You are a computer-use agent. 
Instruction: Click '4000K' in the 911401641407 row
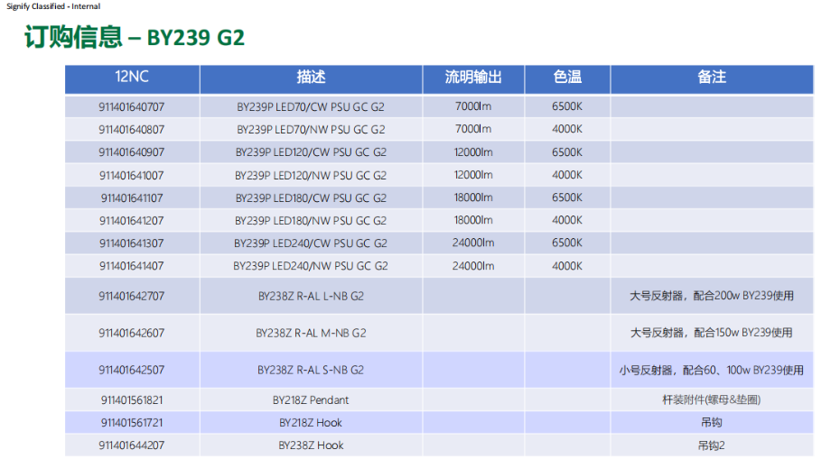coord(567,266)
